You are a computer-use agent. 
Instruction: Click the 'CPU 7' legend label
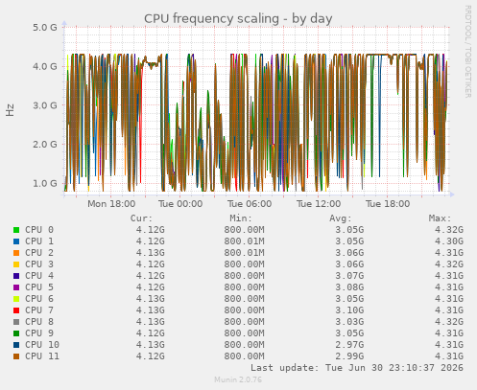coord(39,310)
